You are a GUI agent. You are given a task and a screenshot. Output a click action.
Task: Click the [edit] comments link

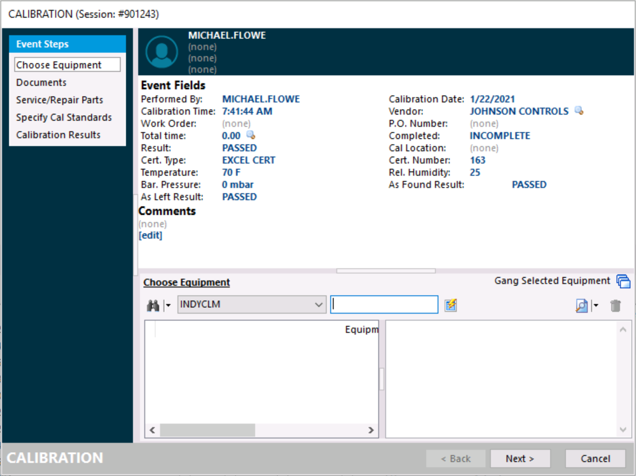tap(150, 236)
